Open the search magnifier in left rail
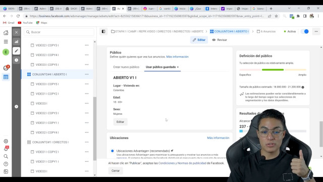 click(x=6, y=156)
